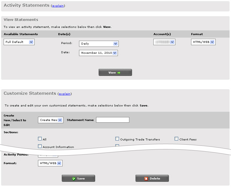The image size is (231, 187).
Task: Toggle the Client Fees checkbox
Action: 177,139
